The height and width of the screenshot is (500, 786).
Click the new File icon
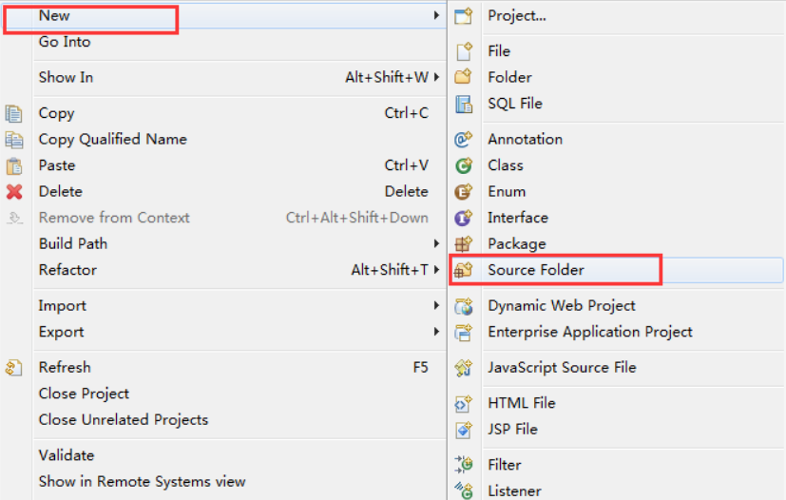tap(464, 51)
